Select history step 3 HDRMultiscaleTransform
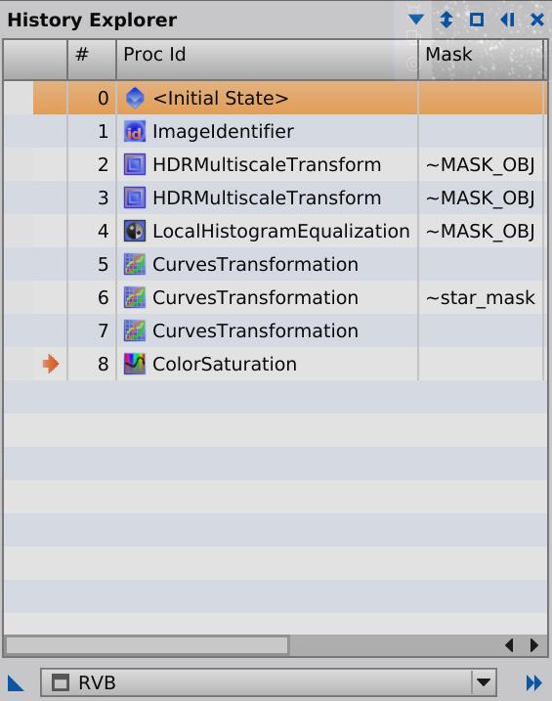Image resolution: width=552 pixels, height=701 pixels. click(x=276, y=198)
